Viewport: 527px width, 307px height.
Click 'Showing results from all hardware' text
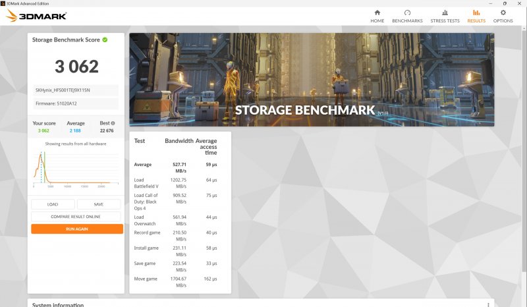click(x=76, y=144)
